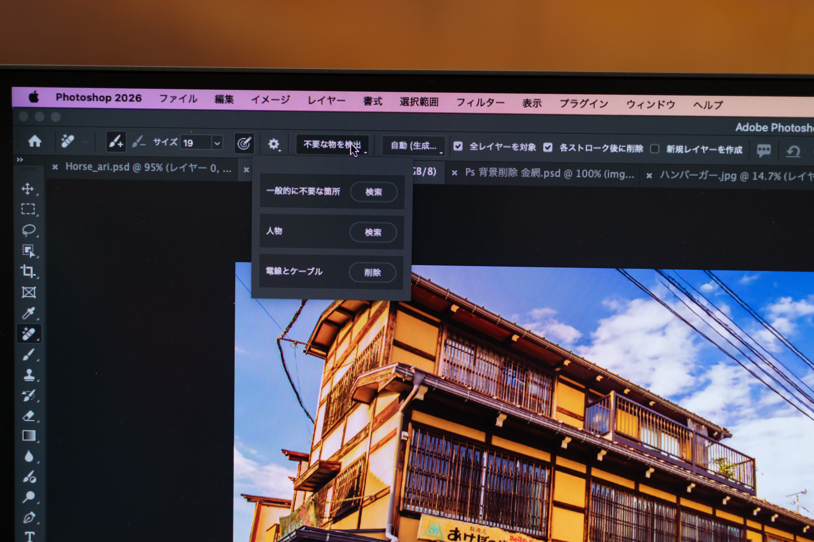The image size is (814, 542).
Task: Open the brush size dropdown arrow
Action: tap(217, 144)
